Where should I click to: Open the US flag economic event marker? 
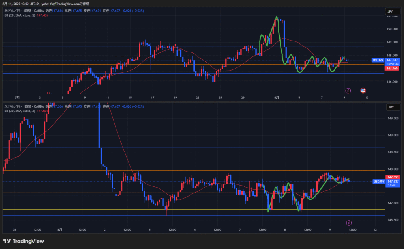pos(363,91)
